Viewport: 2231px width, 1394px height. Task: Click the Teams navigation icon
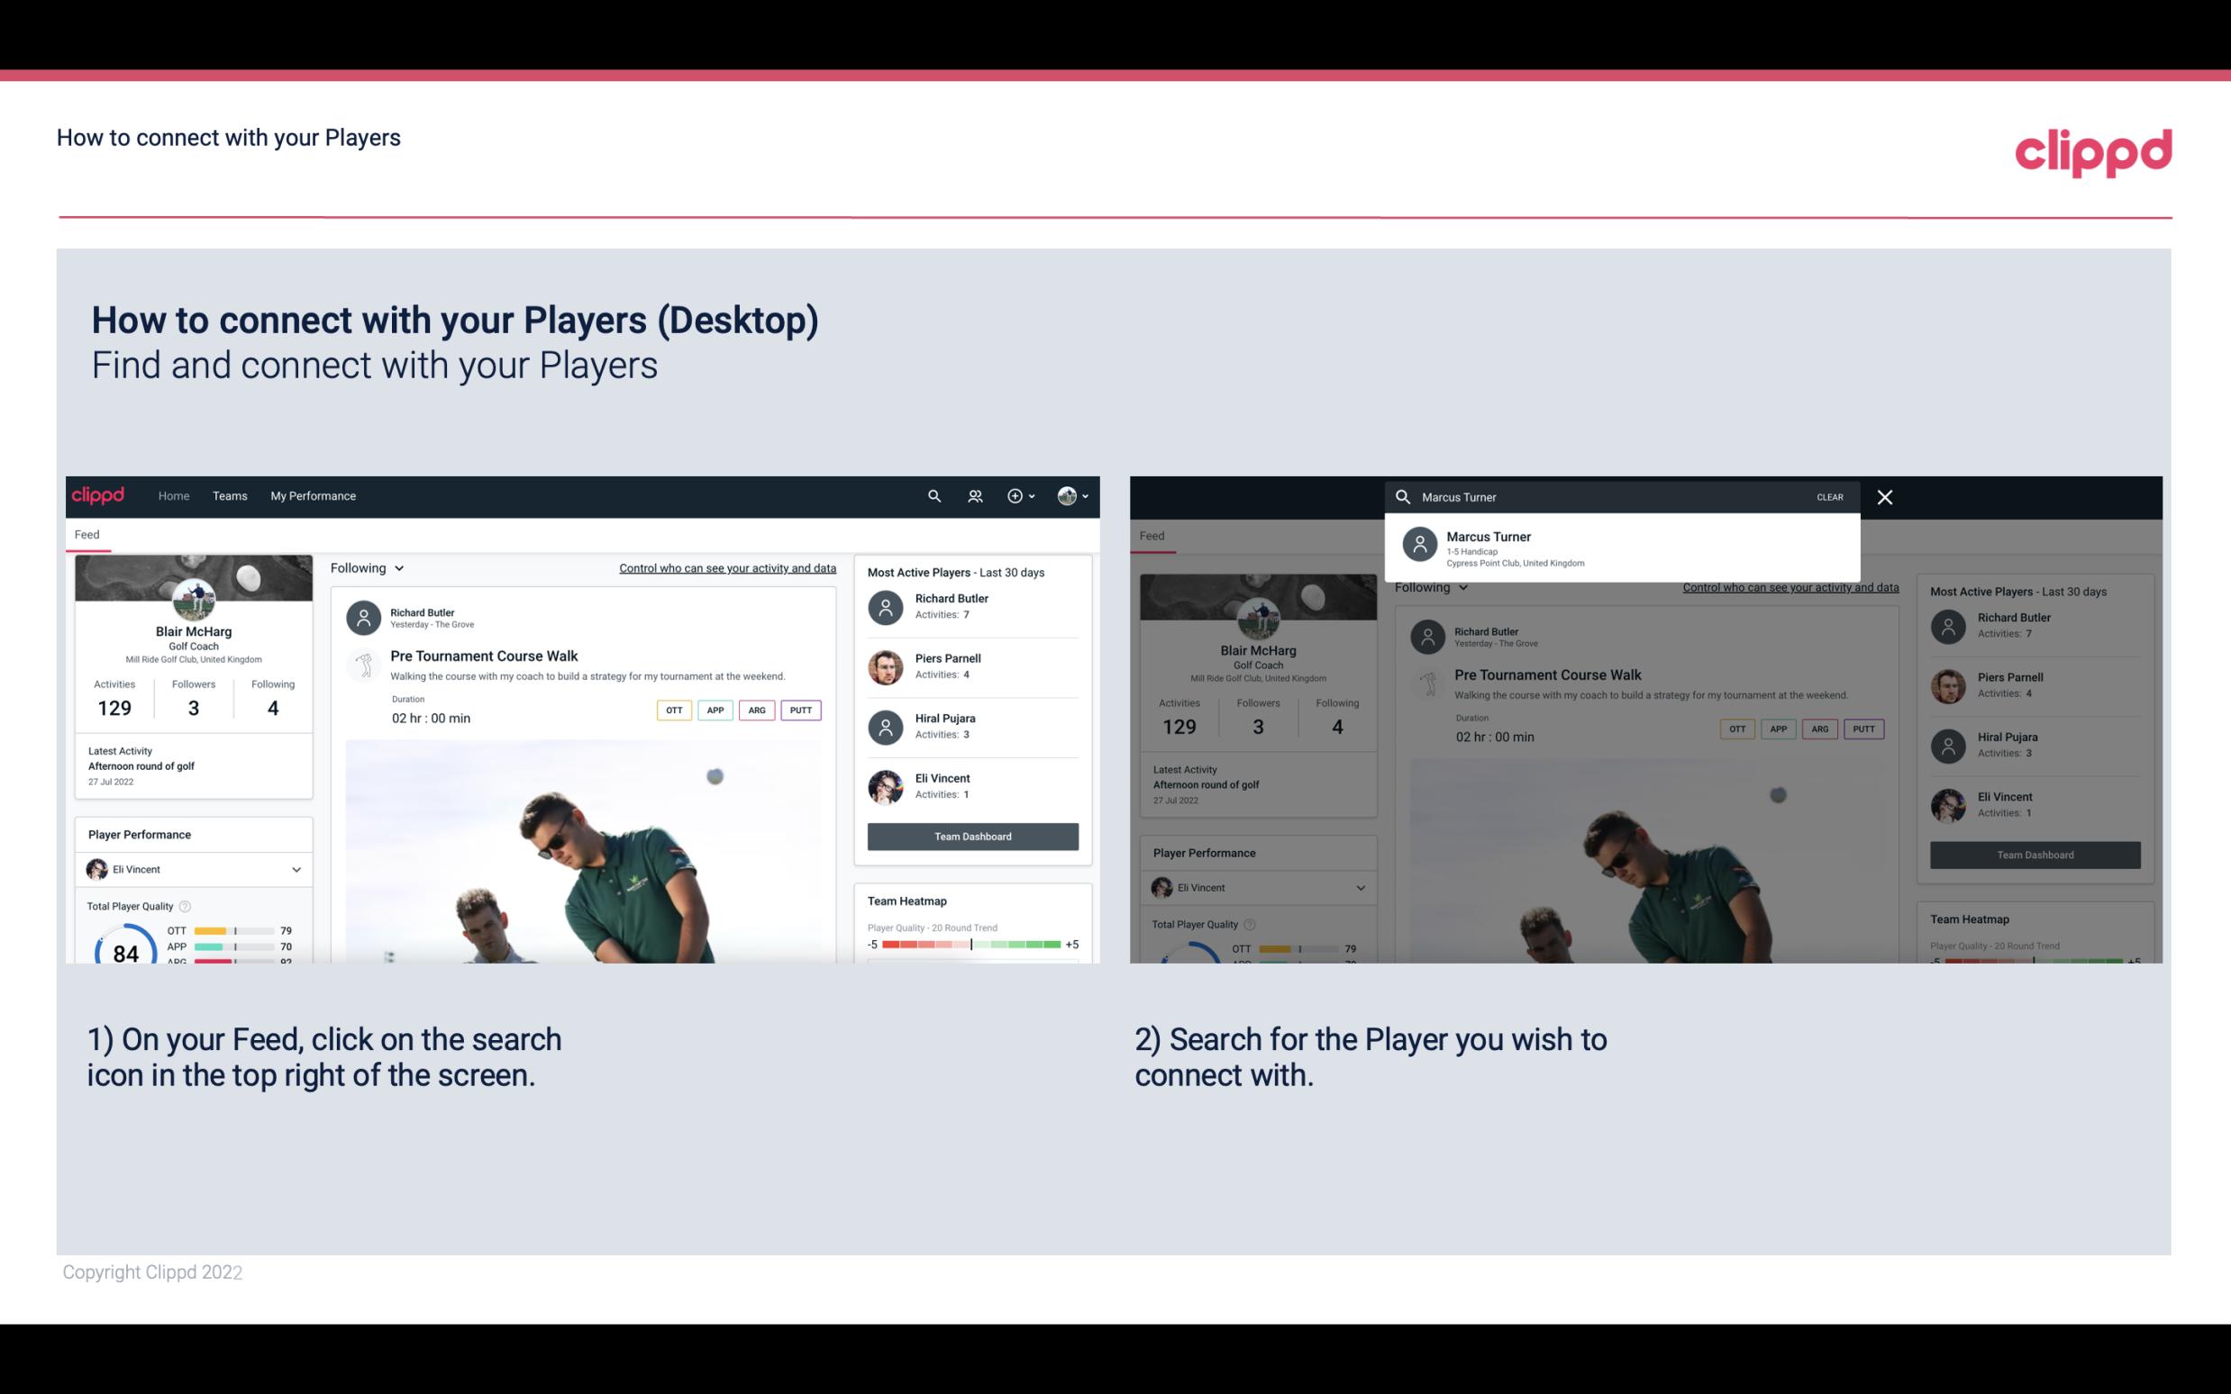(228, 494)
